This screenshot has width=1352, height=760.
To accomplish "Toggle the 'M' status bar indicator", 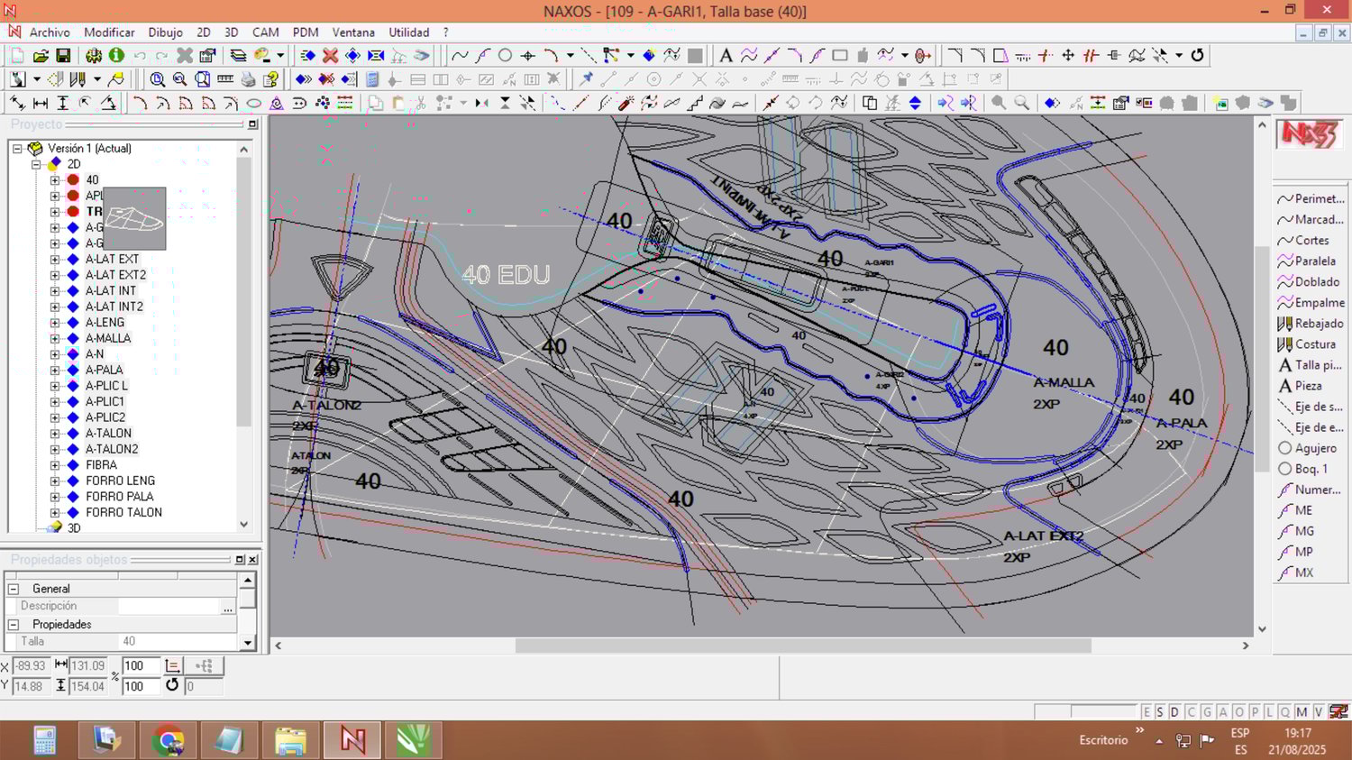I will (x=1302, y=712).
